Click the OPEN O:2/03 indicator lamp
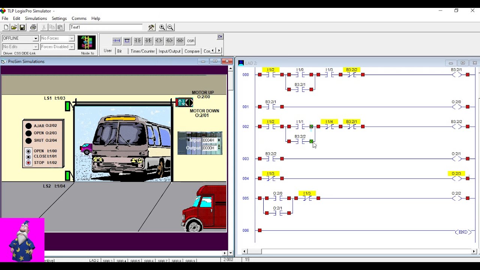This screenshot has width=480, height=270. tap(28, 133)
